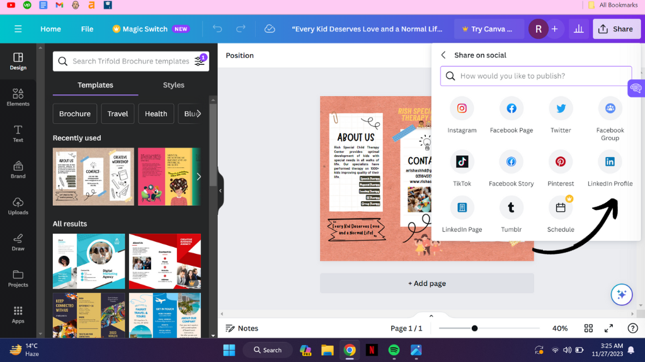Show more recently used templates
Image resolution: width=645 pixels, height=362 pixels.
(198, 177)
